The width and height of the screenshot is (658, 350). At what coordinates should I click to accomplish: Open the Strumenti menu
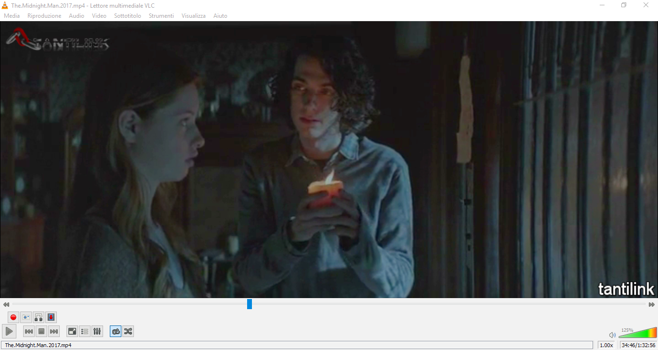tap(161, 16)
